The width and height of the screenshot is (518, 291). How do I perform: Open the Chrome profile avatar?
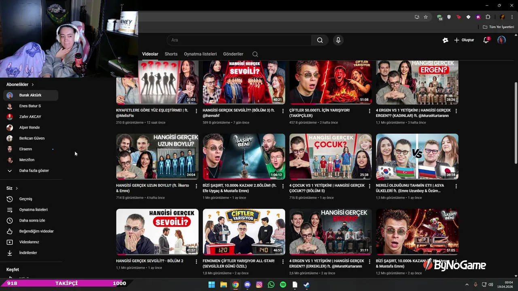(502, 17)
